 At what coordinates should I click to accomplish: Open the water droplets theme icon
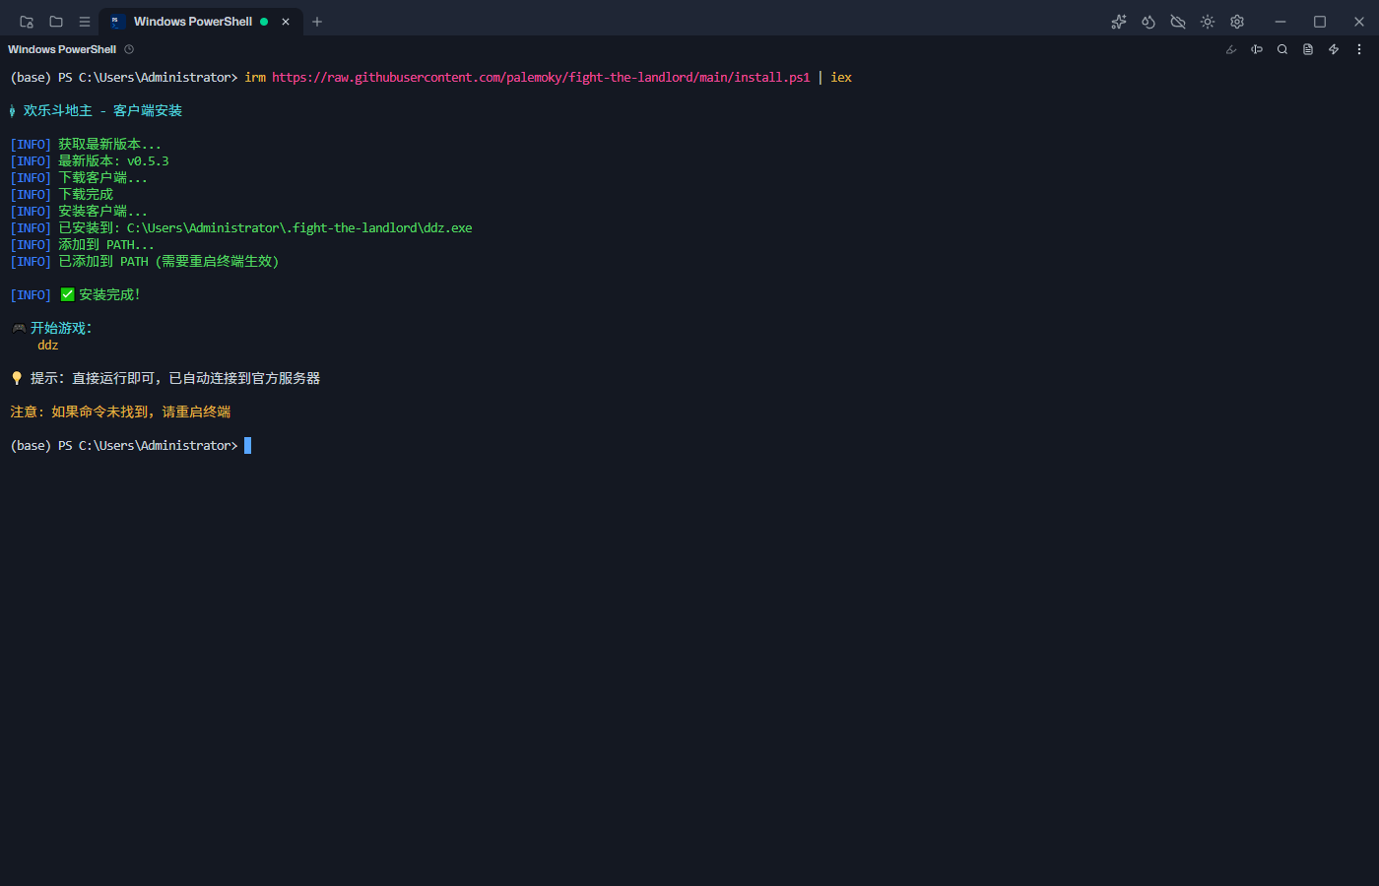[1149, 22]
